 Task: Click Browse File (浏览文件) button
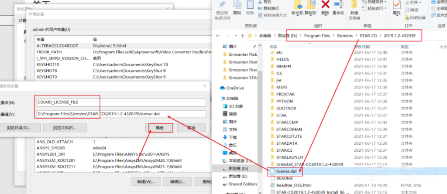pos(65,128)
